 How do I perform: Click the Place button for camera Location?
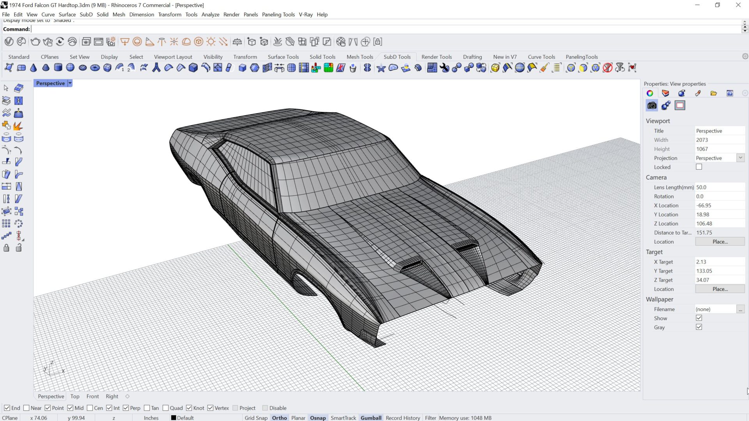click(x=720, y=241)
